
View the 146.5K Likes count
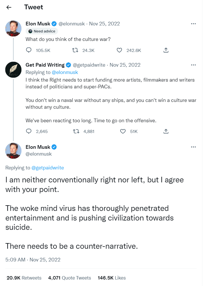coord(111,278)
